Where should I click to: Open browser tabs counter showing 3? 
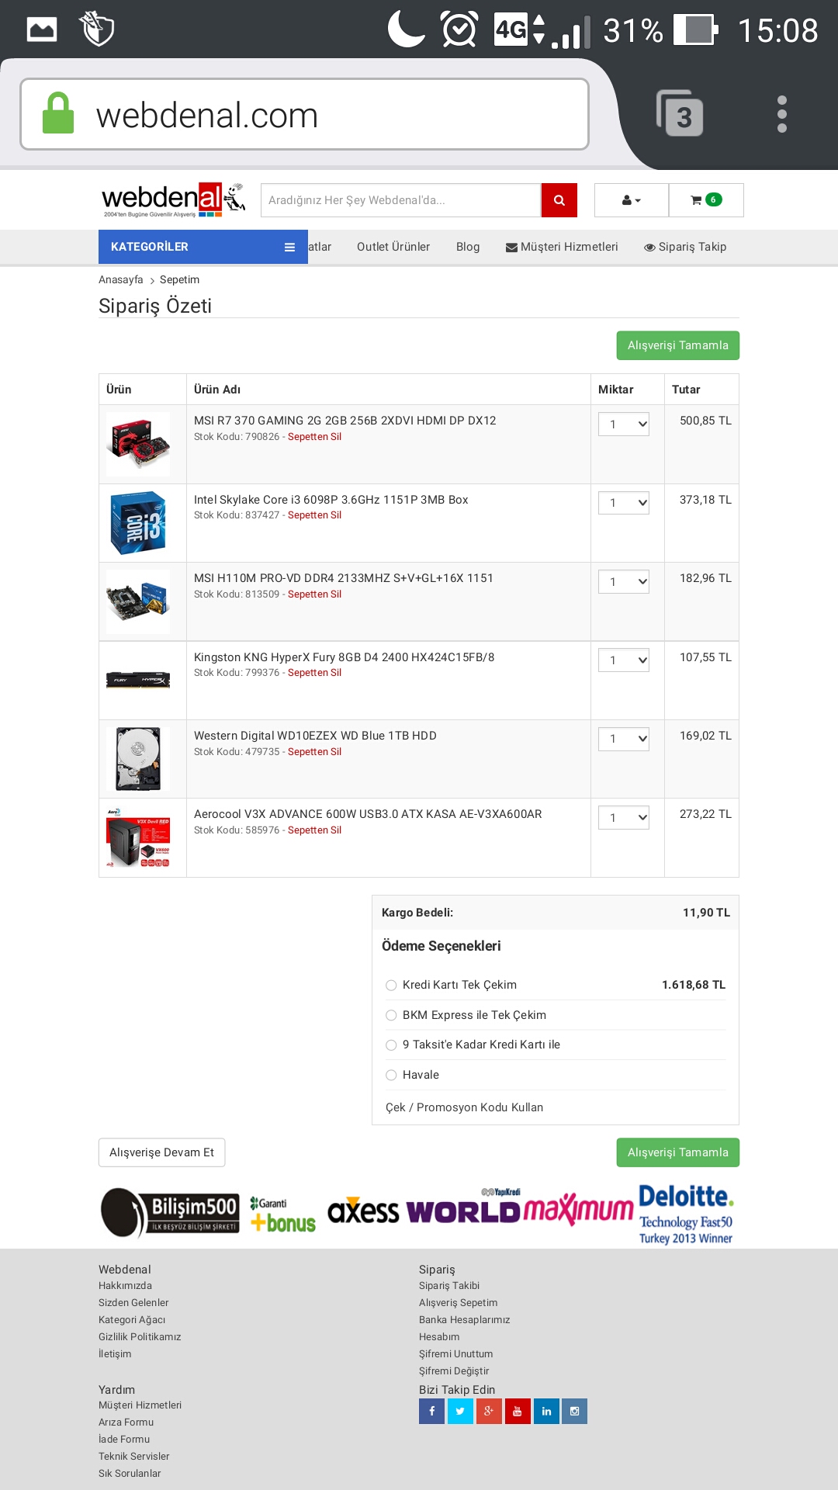point(680,114)
